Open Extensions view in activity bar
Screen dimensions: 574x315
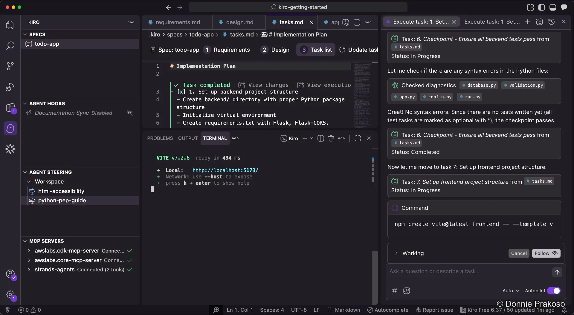click(10, 108)
